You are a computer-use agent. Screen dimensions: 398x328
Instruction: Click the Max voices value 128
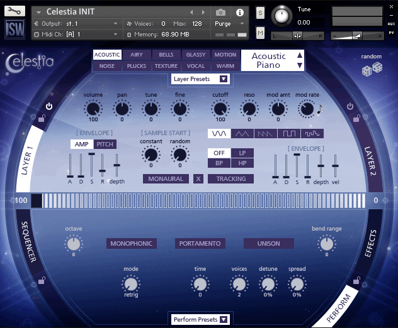point(197,24)
